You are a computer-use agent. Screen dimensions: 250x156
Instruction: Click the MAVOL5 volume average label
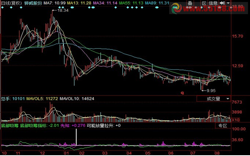[x=42, y=99]
